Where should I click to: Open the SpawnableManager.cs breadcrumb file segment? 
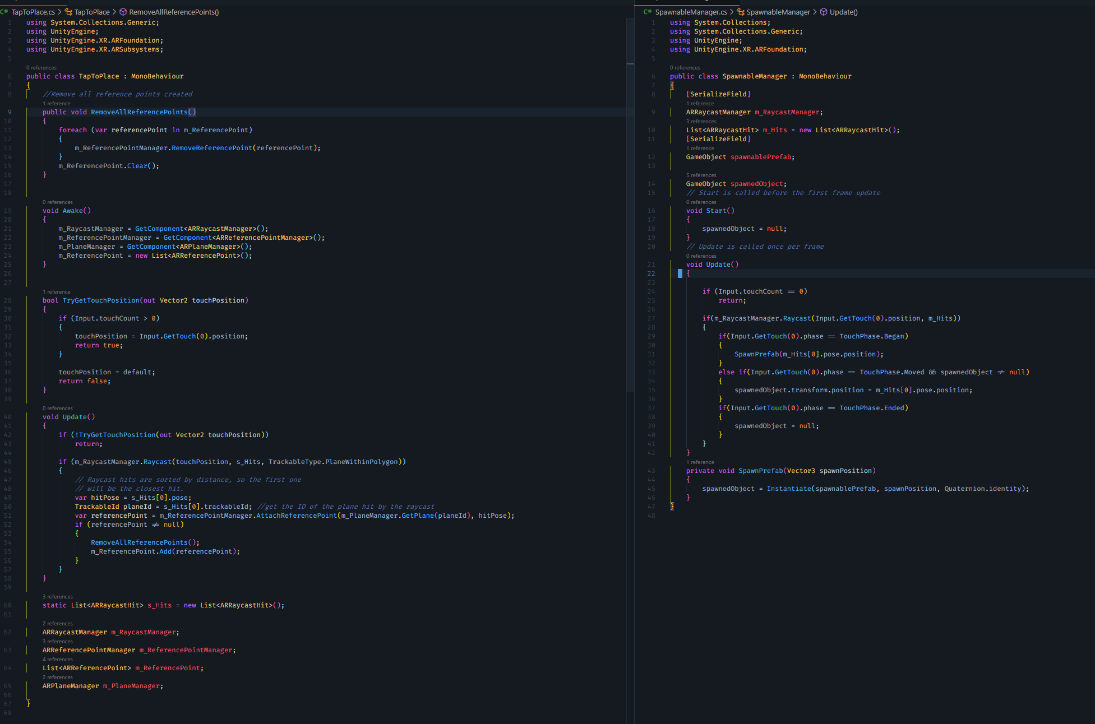click(x=691, y=12)
